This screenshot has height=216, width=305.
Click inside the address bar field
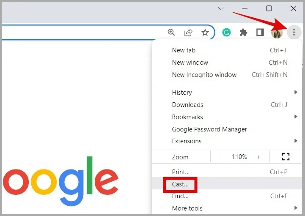click(84, 32)
